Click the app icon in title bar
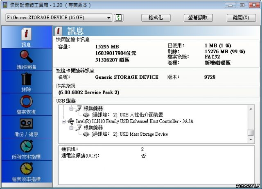The image size is (262, 189). [x=5, y=5]
